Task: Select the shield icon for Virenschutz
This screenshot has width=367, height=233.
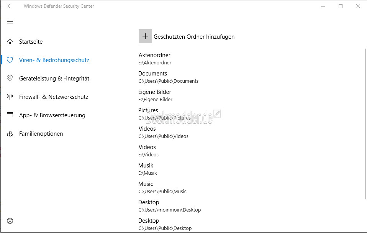Action: tap(10, 60)
